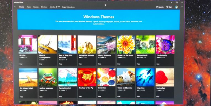Open the shopping Cart
This screenshot has width=211, height=106.
click(169, 7)
